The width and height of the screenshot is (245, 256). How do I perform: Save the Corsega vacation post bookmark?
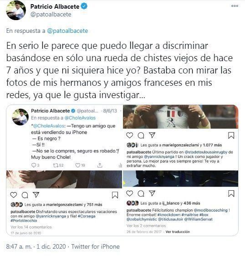pyautogui.click(x=115, y=195)
